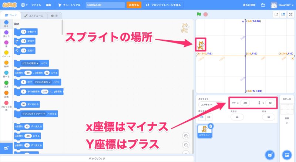Click the green flag to run
The image size is (296, 162).
click(199, 14)
